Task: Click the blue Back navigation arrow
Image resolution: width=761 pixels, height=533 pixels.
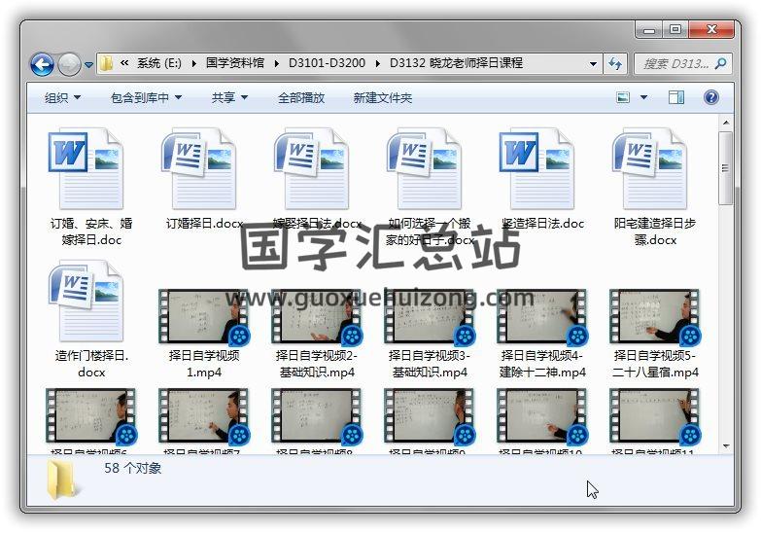Action: [x=42, y=64]
